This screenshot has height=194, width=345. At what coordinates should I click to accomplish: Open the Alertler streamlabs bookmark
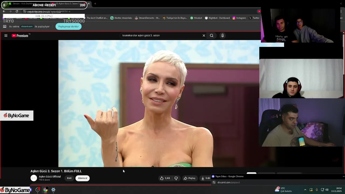121,18
